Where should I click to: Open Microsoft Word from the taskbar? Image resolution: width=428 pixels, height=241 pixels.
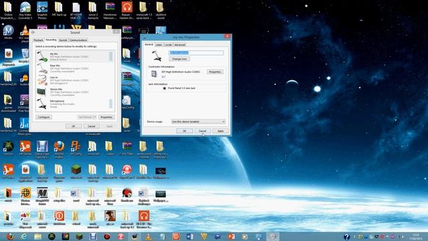pyautogui.click(x=190, y=236)
